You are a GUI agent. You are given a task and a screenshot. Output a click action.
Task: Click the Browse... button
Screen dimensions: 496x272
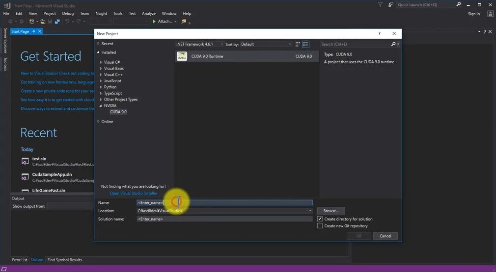click(331, 211)
